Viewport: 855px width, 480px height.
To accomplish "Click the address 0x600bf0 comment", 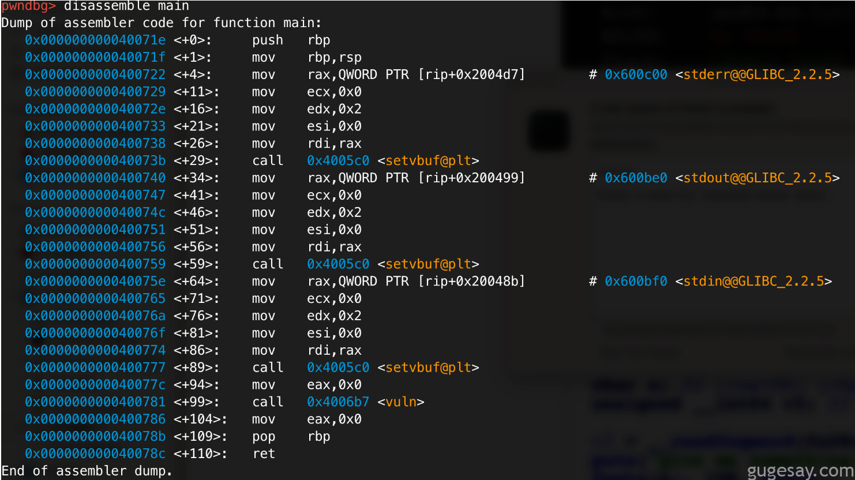I will [636, 282].
